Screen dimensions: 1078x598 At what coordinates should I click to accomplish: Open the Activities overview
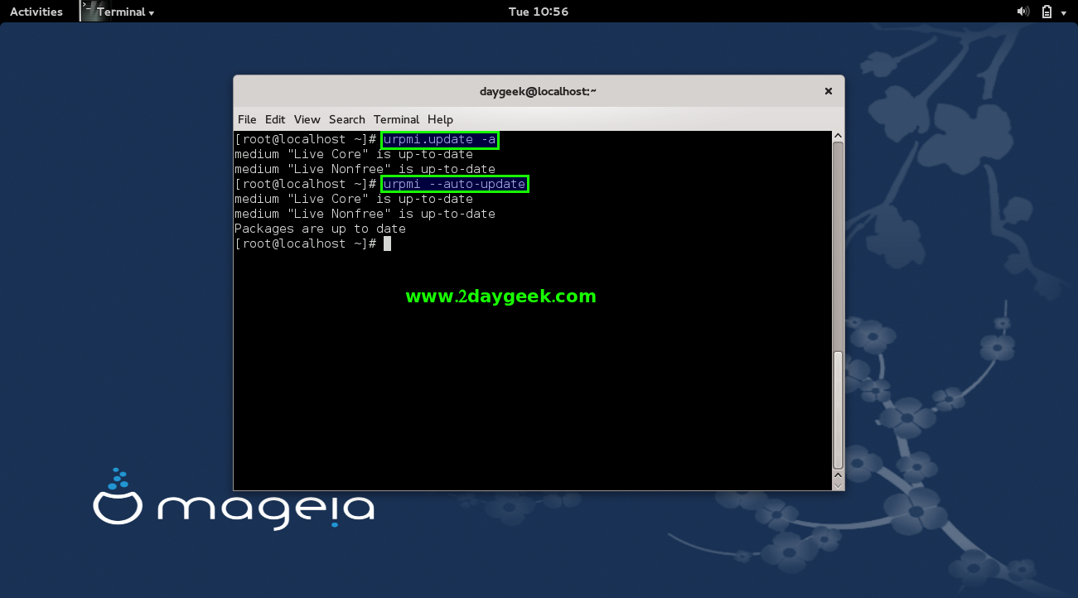36,12
